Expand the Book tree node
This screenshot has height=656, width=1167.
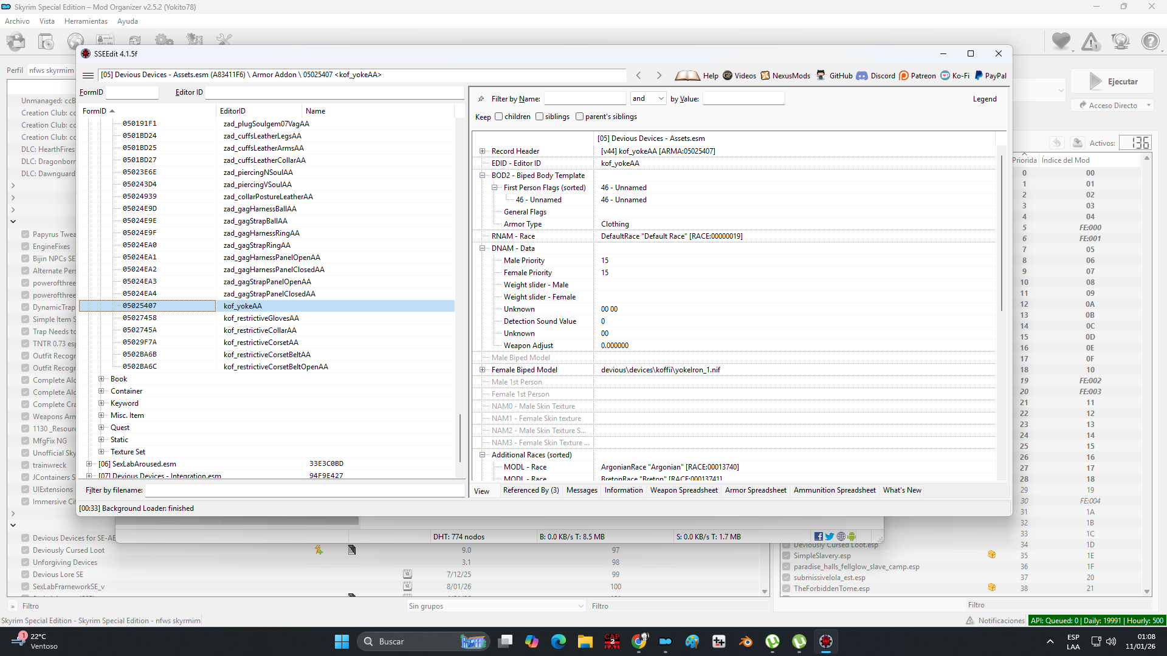tap(102, 379)
